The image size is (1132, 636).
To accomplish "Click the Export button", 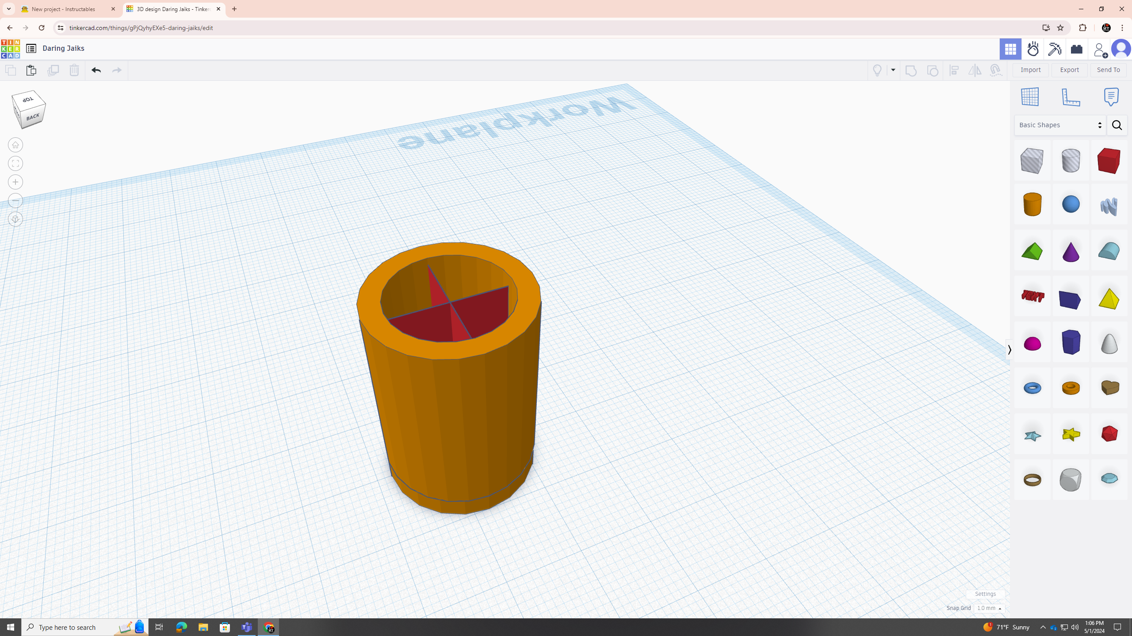I will [x=1070, y=70].
